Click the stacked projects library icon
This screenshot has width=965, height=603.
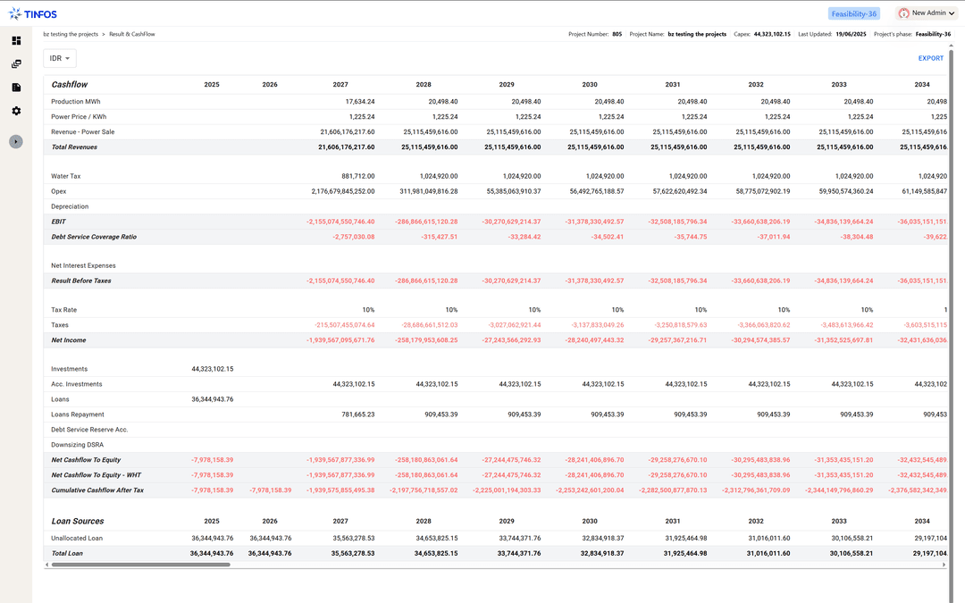(16, 64)
